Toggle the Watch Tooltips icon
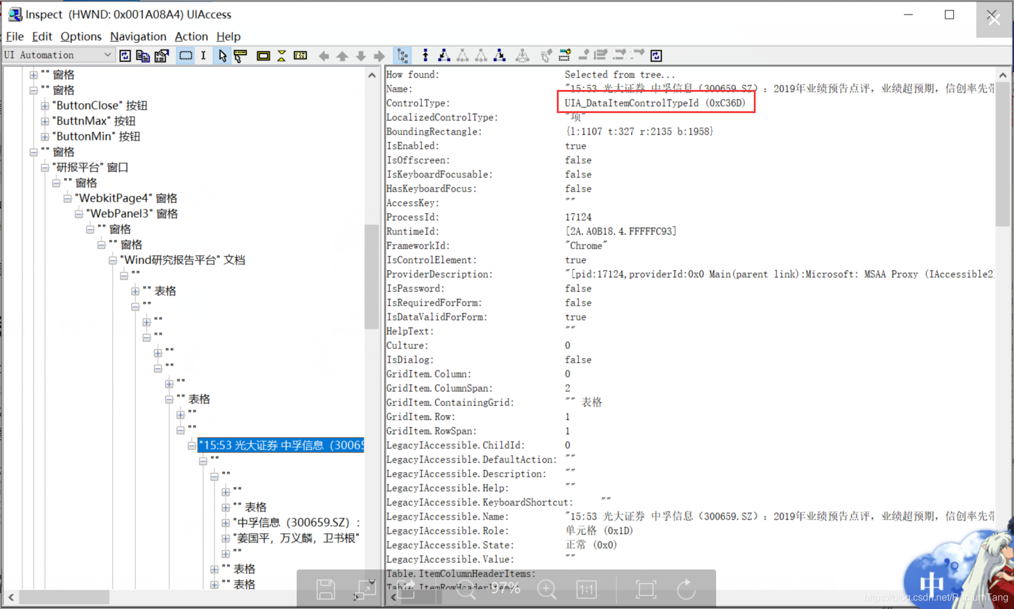The width and height of the screenshot is (1014, 609). coord(240,56)
